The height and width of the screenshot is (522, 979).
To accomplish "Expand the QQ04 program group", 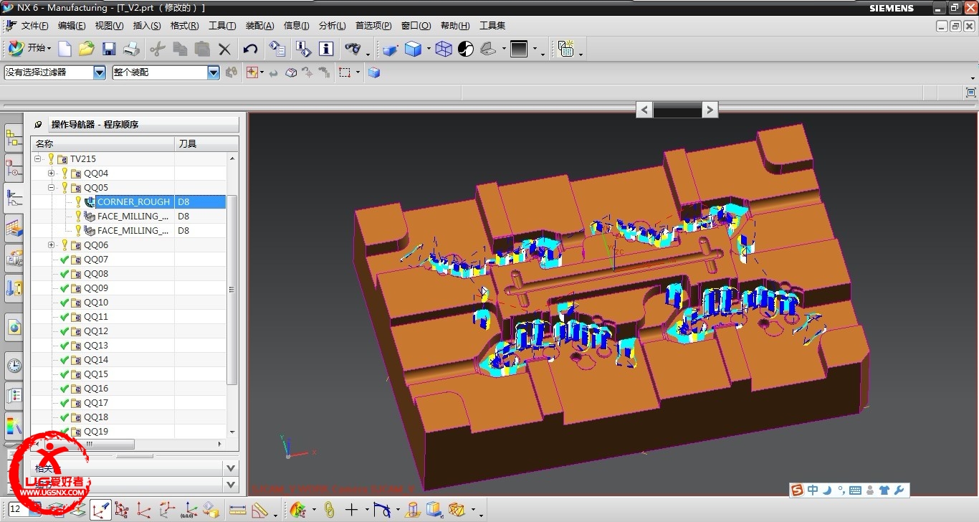I will (51, 174).
